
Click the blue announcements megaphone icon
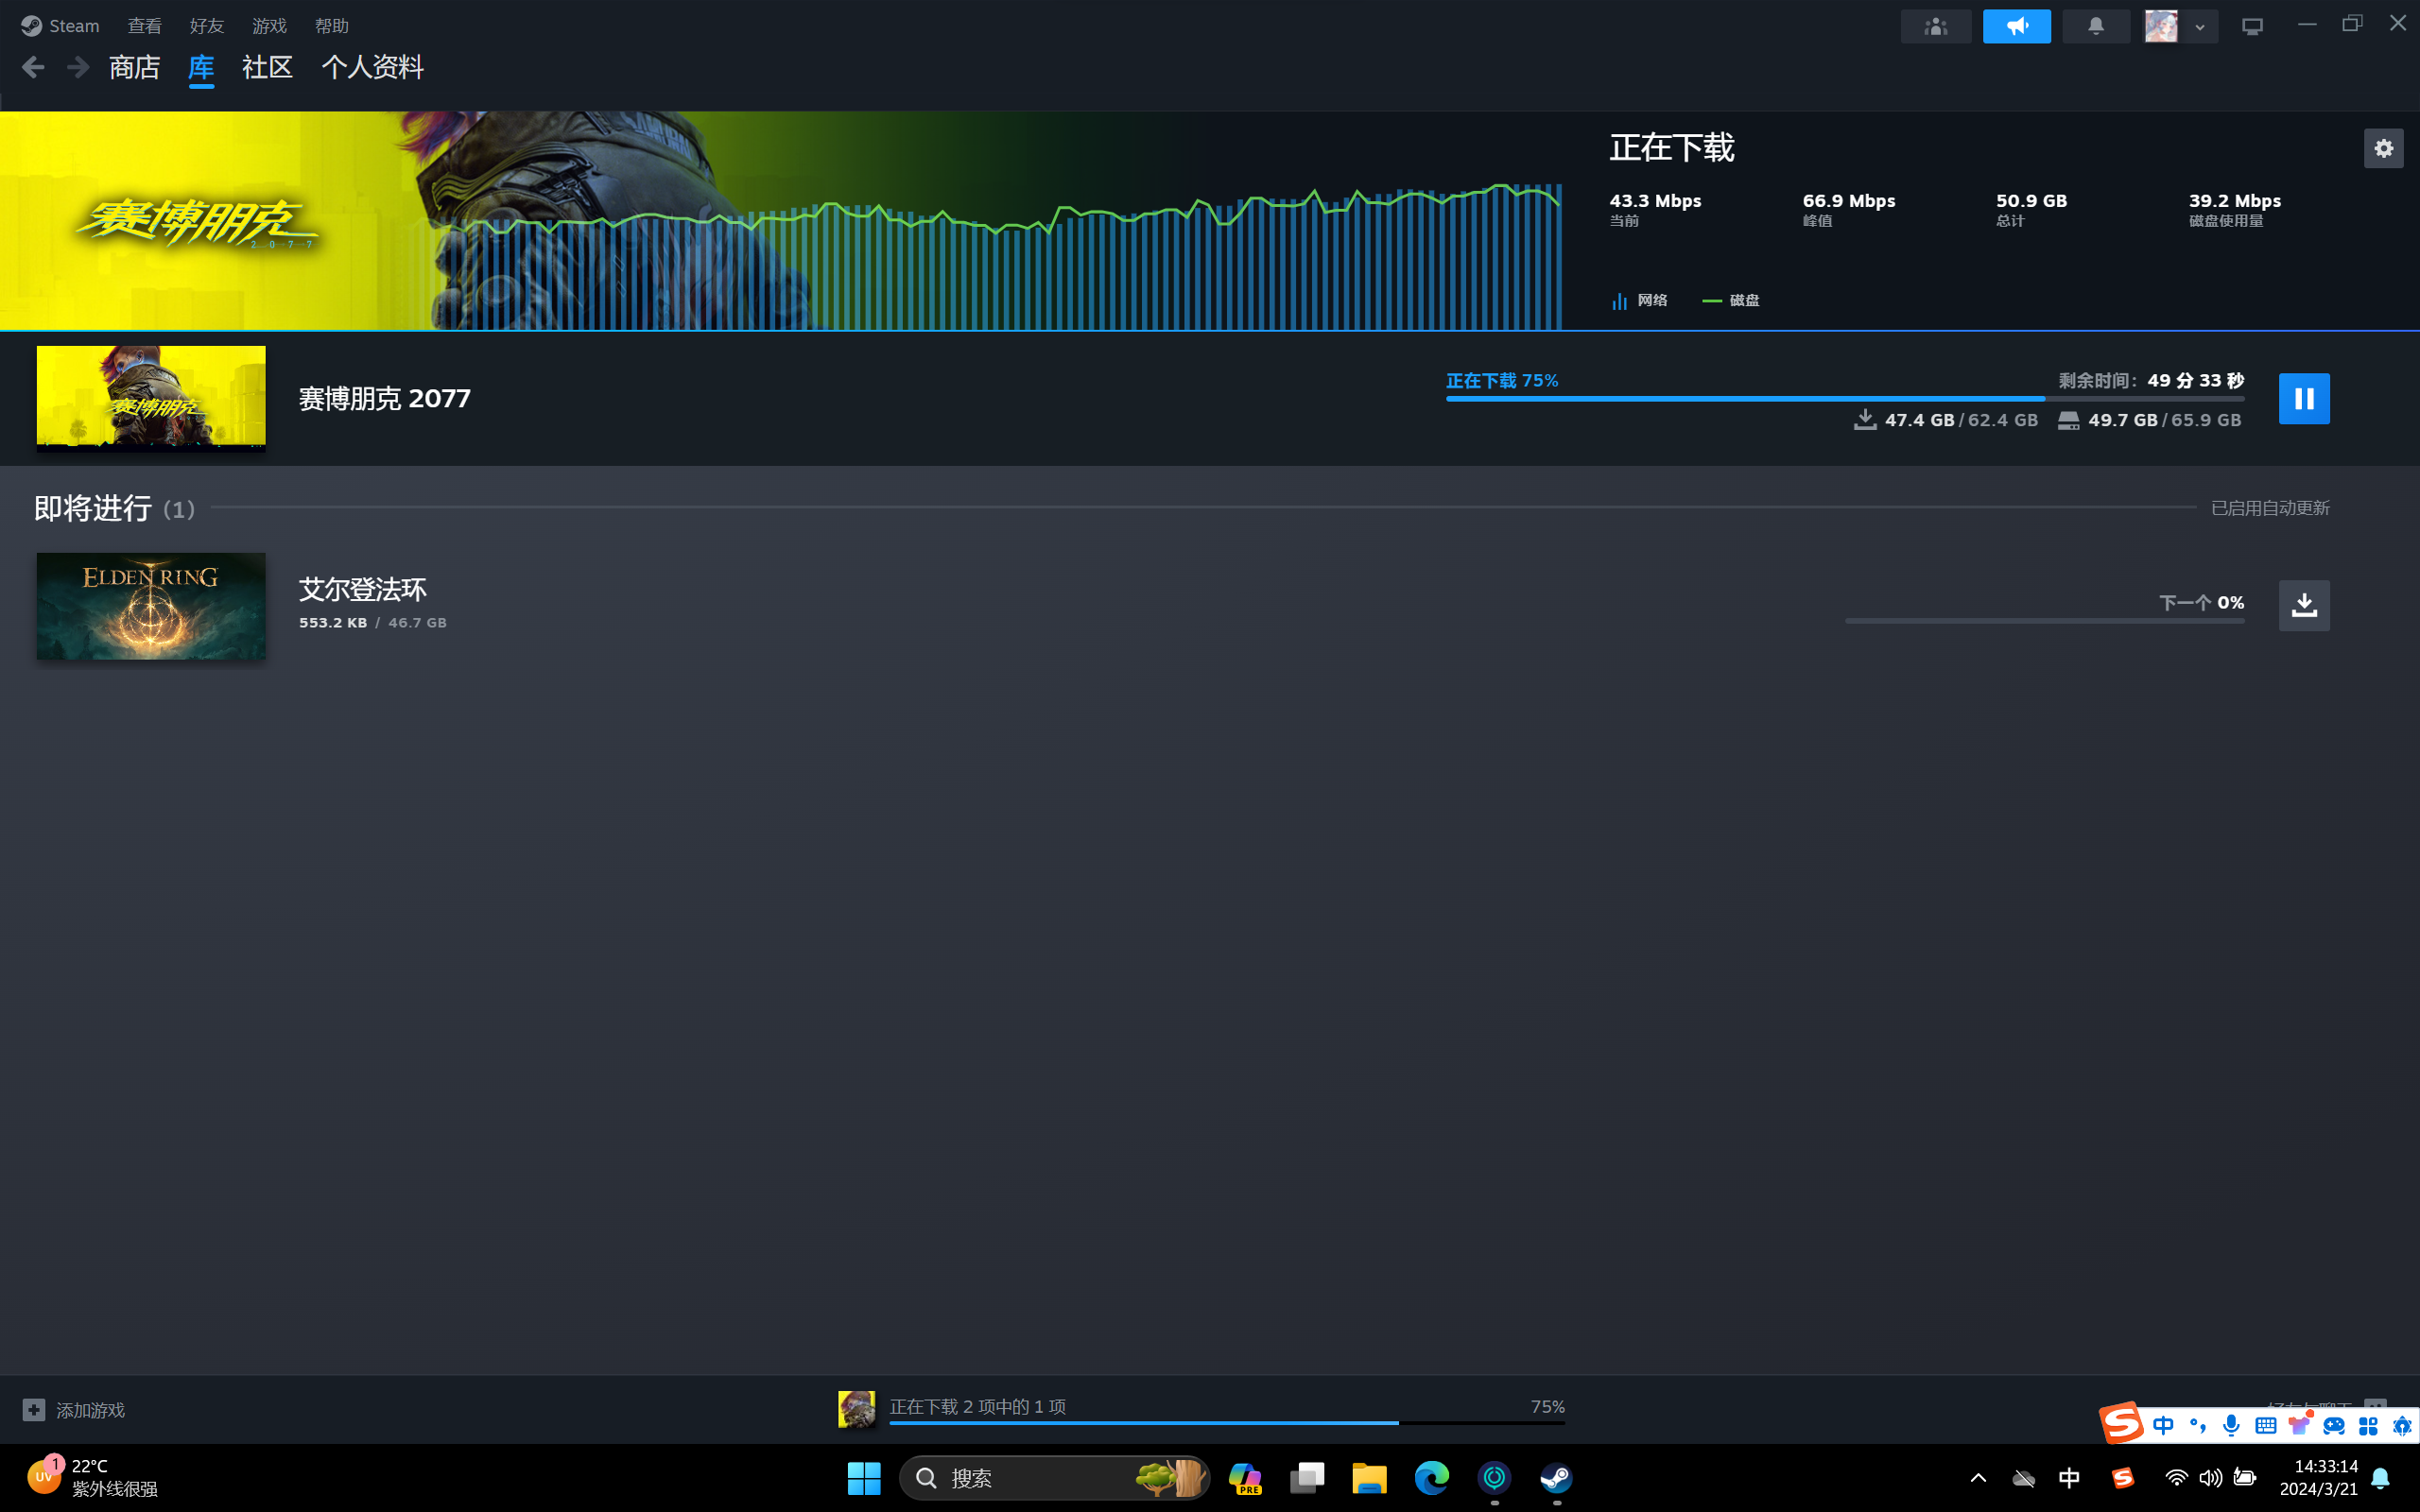(2016, 26)
